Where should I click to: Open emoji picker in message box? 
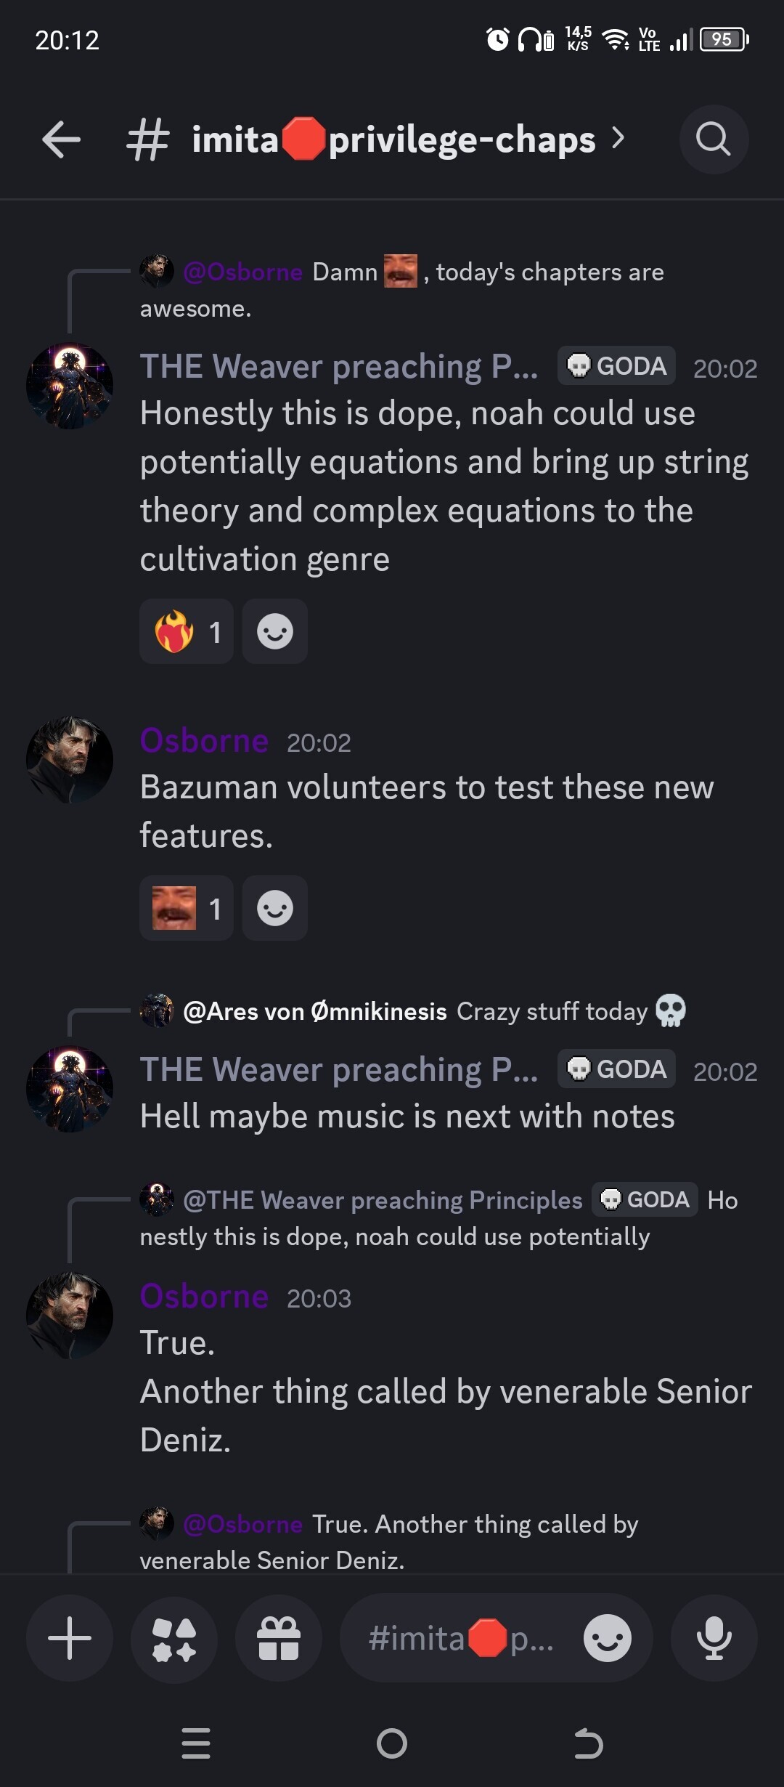[607, 1637]
